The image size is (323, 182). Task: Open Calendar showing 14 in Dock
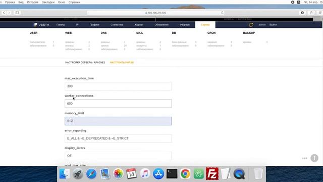131,174
